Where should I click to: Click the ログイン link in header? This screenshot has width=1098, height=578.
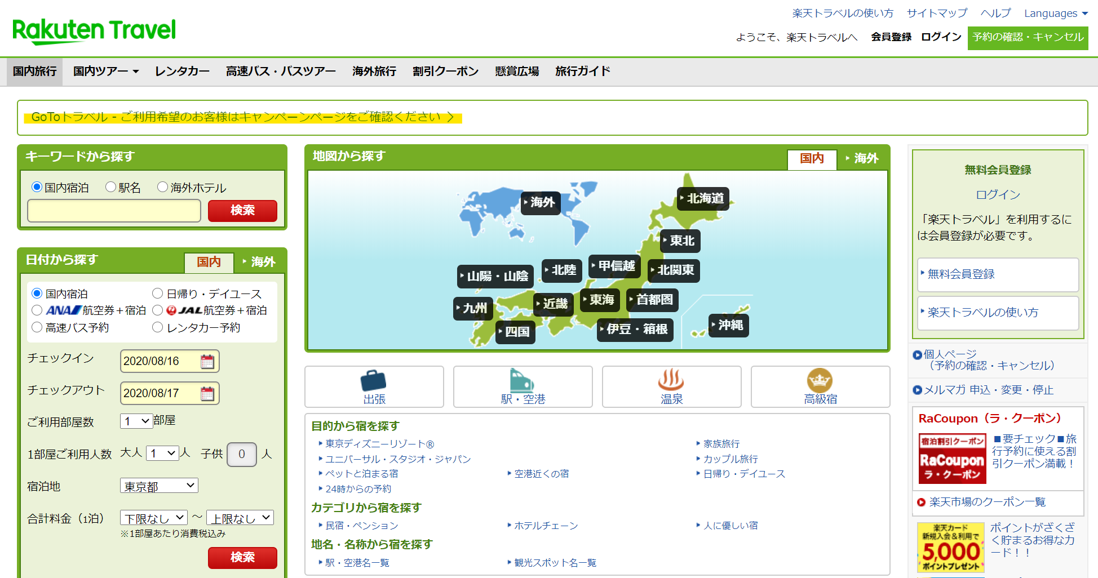click(x=941, y=37)
